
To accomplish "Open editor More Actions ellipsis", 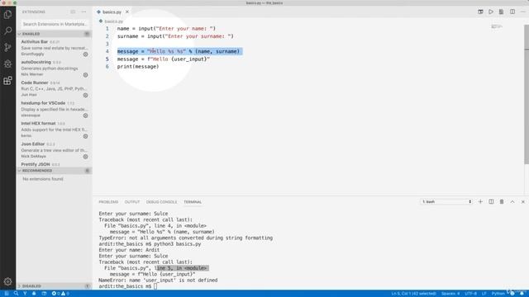I will point(522,12).
